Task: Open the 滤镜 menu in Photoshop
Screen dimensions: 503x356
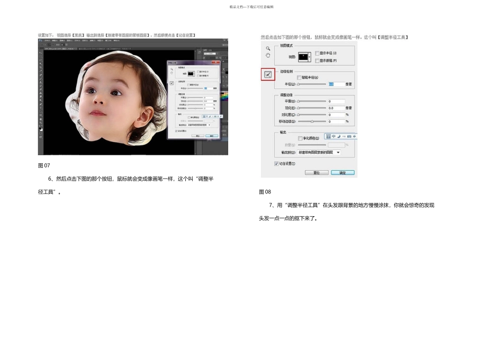Action: tap(92, 40)
